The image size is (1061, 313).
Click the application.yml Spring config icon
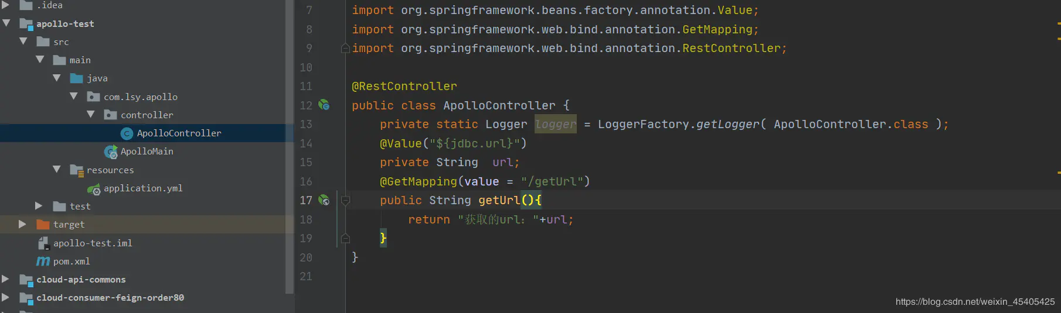point(94,189)
